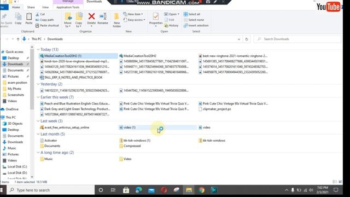The width and height of the screenshot is (350, 197).
Task: Select the Compressed folder
Action: click(130, 146)
